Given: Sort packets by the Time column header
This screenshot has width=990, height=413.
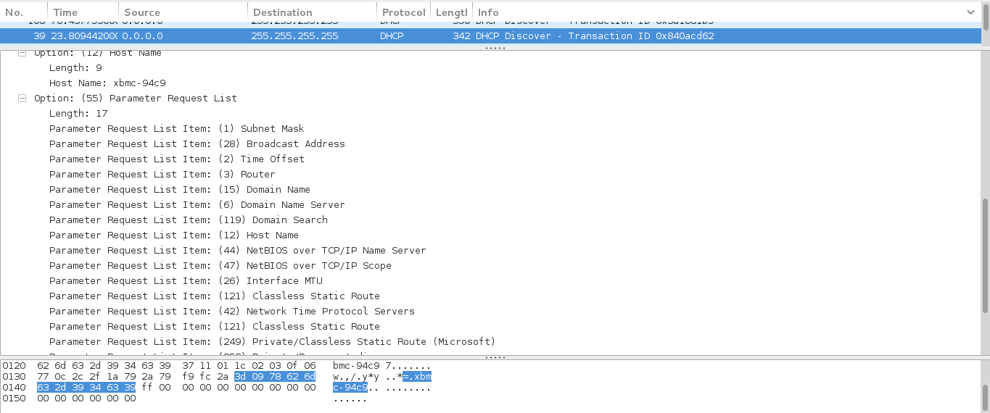Looking at the screenshot, I should [83, 12].
